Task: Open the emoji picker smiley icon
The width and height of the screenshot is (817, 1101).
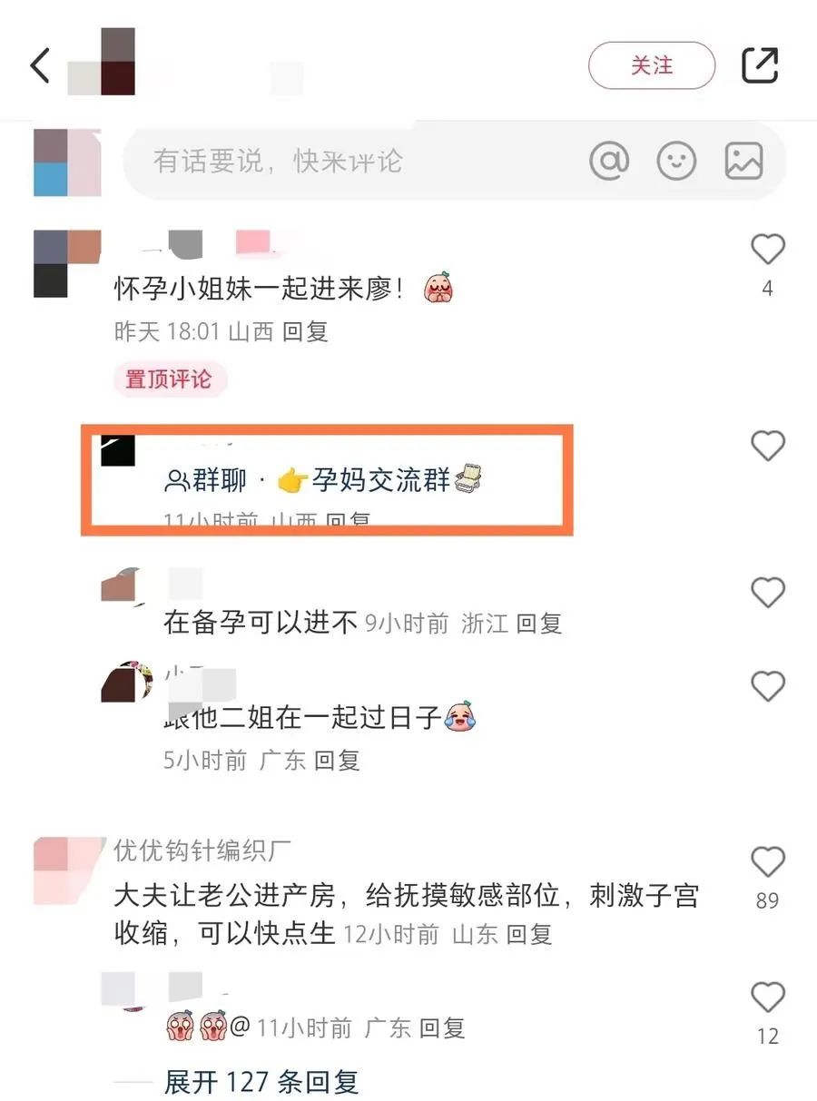Action: (676, 162)
